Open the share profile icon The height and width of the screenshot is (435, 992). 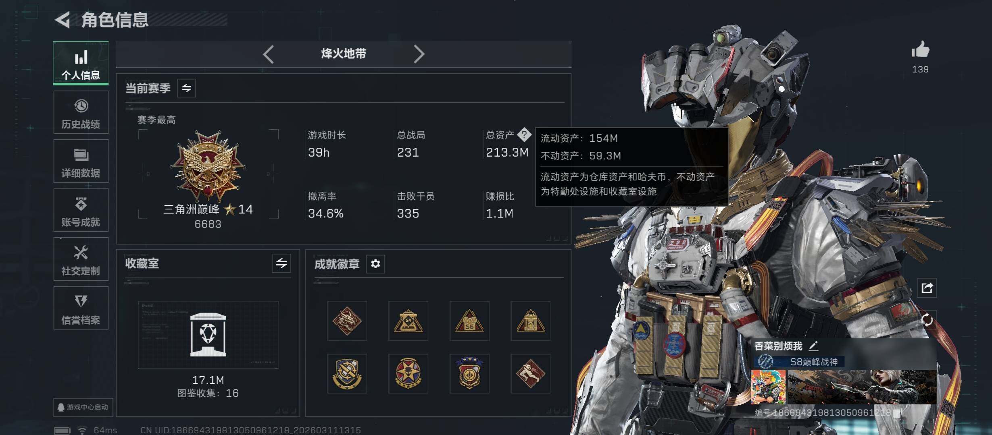(x=927, y=288)
